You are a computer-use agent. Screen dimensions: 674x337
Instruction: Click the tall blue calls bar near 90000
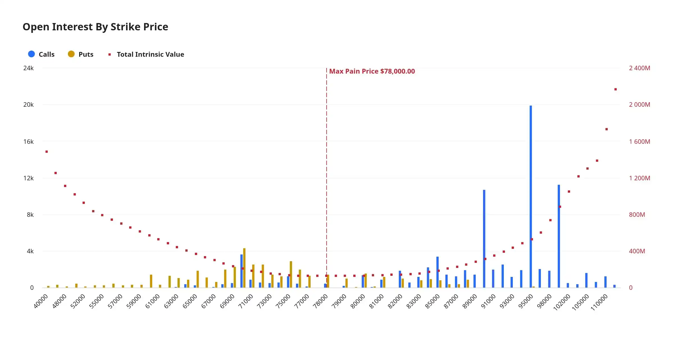coord(484,239)
